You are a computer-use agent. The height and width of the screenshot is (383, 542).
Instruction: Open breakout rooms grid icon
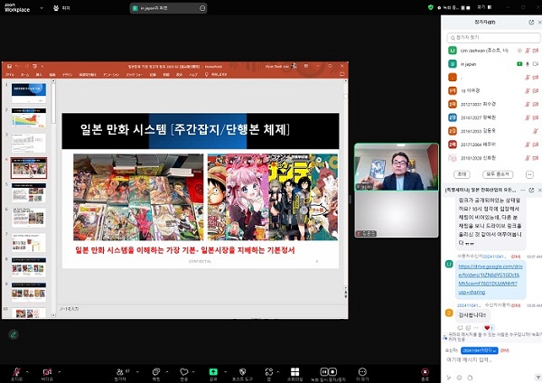pyautogui.click(x=294, y=372)
